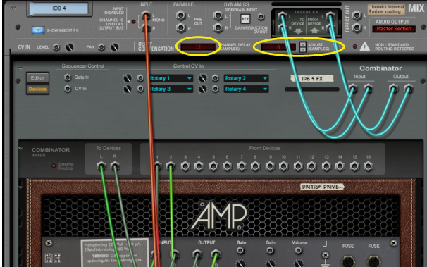This screenshot has width=427, height=267.
Task: Open the Rotary 1 CV target dropdown
Action: point(171,78)
